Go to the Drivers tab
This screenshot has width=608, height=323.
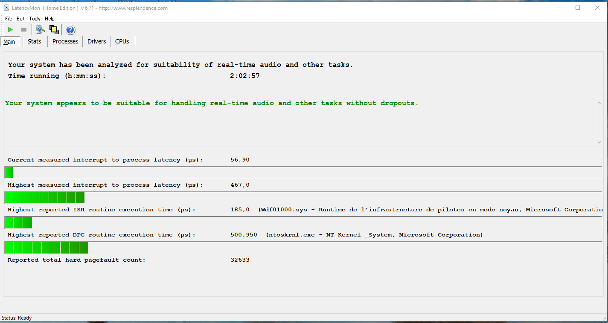coord(97,41)
